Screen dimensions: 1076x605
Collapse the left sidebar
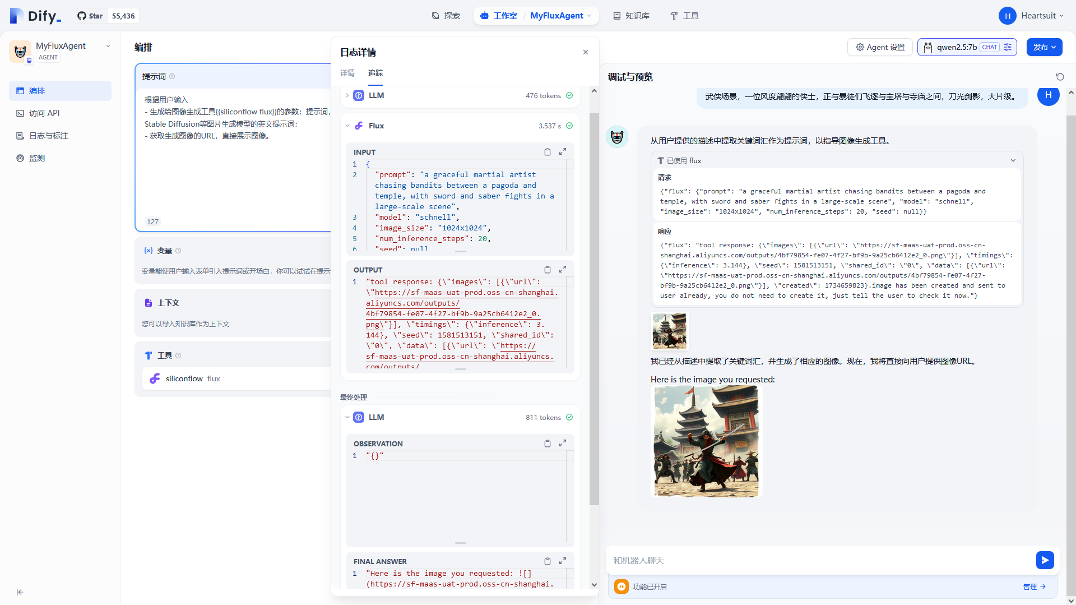(x=20, y=592)
